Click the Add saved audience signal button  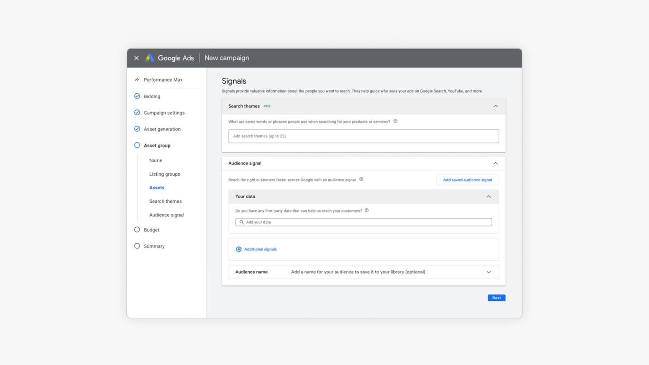click(467, 180)
